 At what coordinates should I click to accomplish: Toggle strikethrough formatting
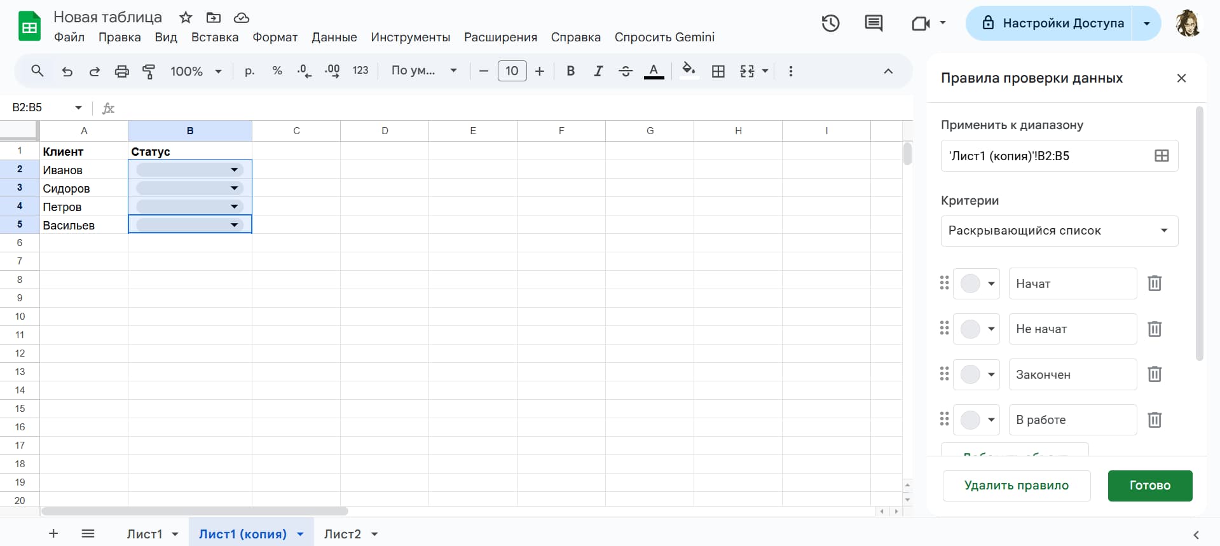point(626,71)
